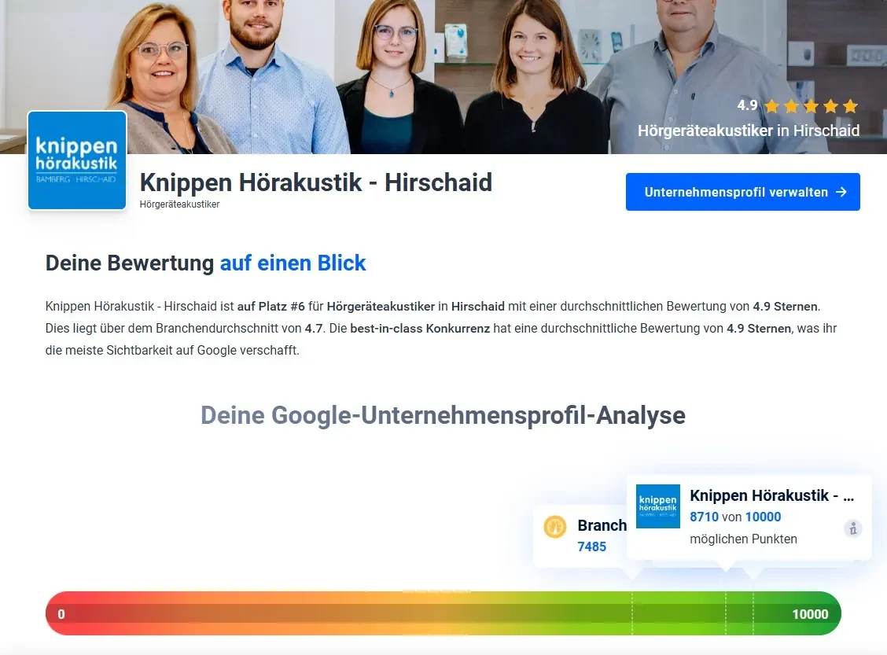
Task: Open the info icon in the score card
Action: pos(852,528)
